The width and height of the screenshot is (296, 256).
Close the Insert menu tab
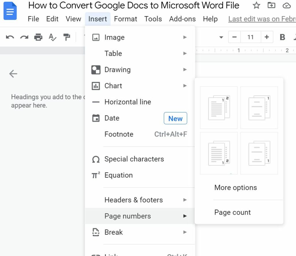point(98,19)
